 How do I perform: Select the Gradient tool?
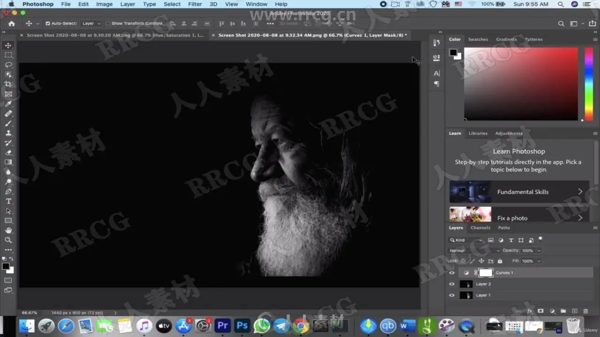tap(8, 162)
